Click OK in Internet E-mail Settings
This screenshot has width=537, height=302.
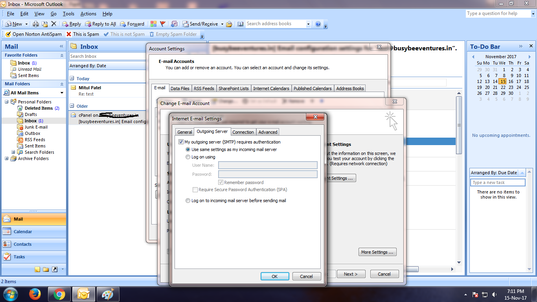coord(275,276)
